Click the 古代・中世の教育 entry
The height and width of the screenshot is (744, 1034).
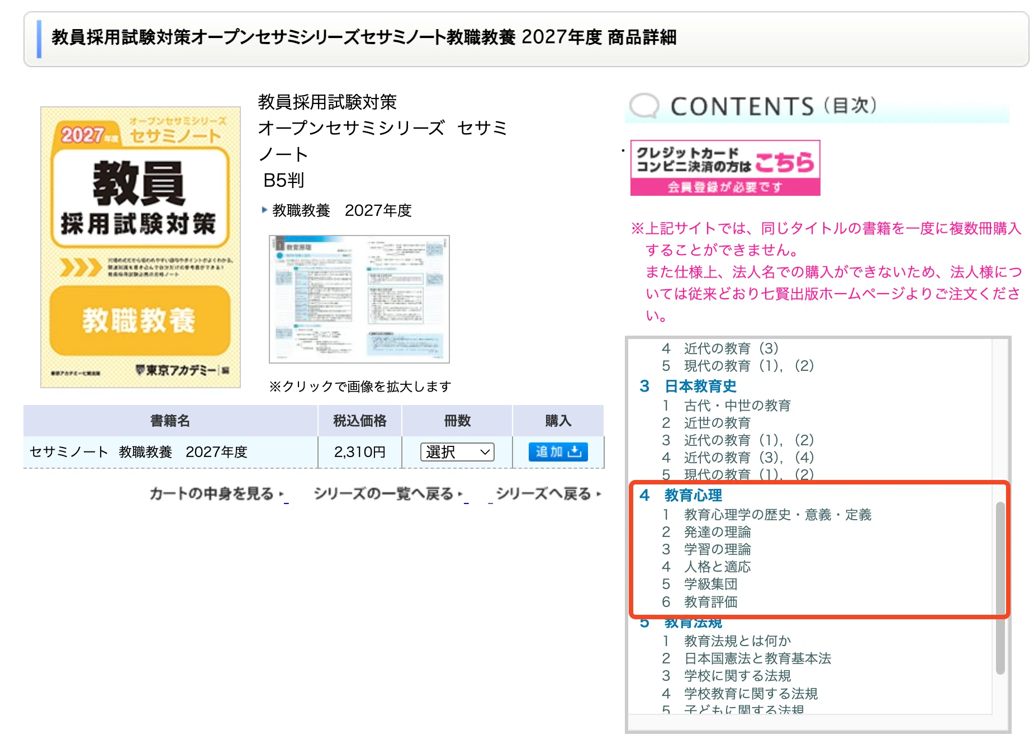click(737, 406)
